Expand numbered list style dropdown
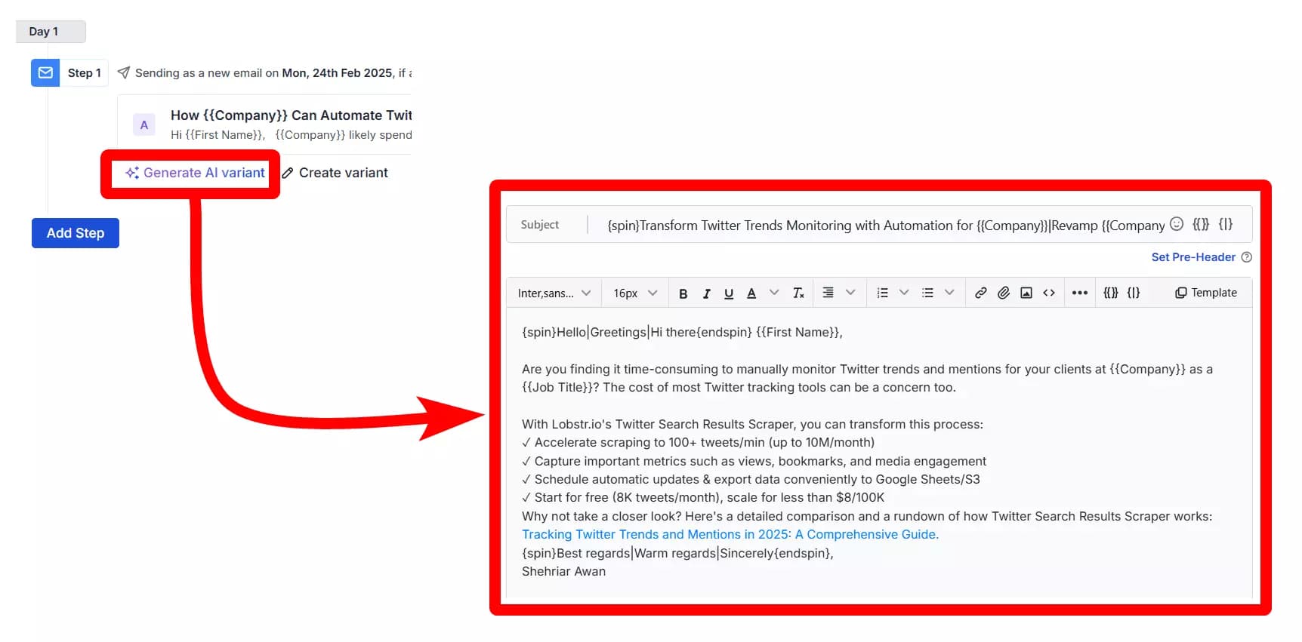 (x=904, y=293)
